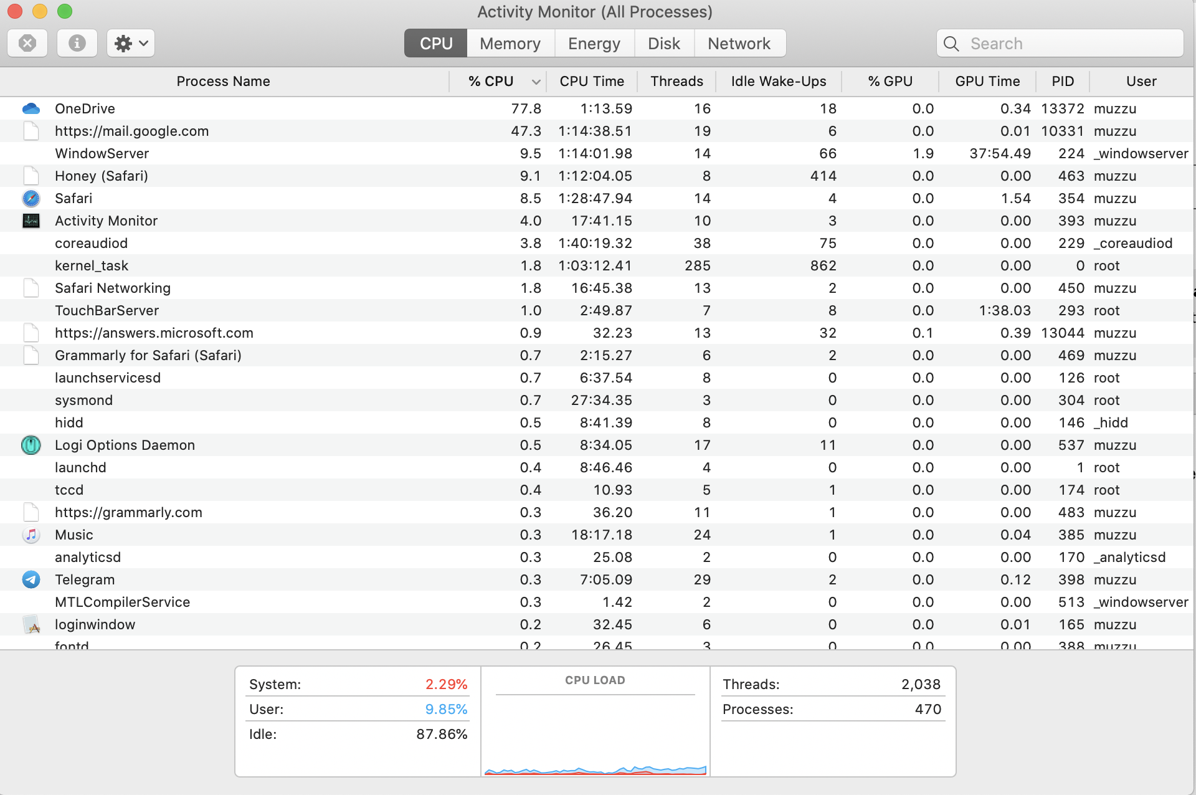
Task: Click the Activity Monitor app icon
Action: point(31,221)
